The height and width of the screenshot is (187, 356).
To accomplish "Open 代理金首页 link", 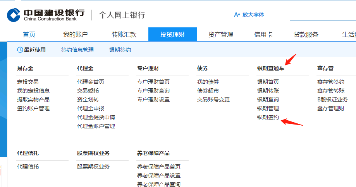I will [x=91, y=82].
